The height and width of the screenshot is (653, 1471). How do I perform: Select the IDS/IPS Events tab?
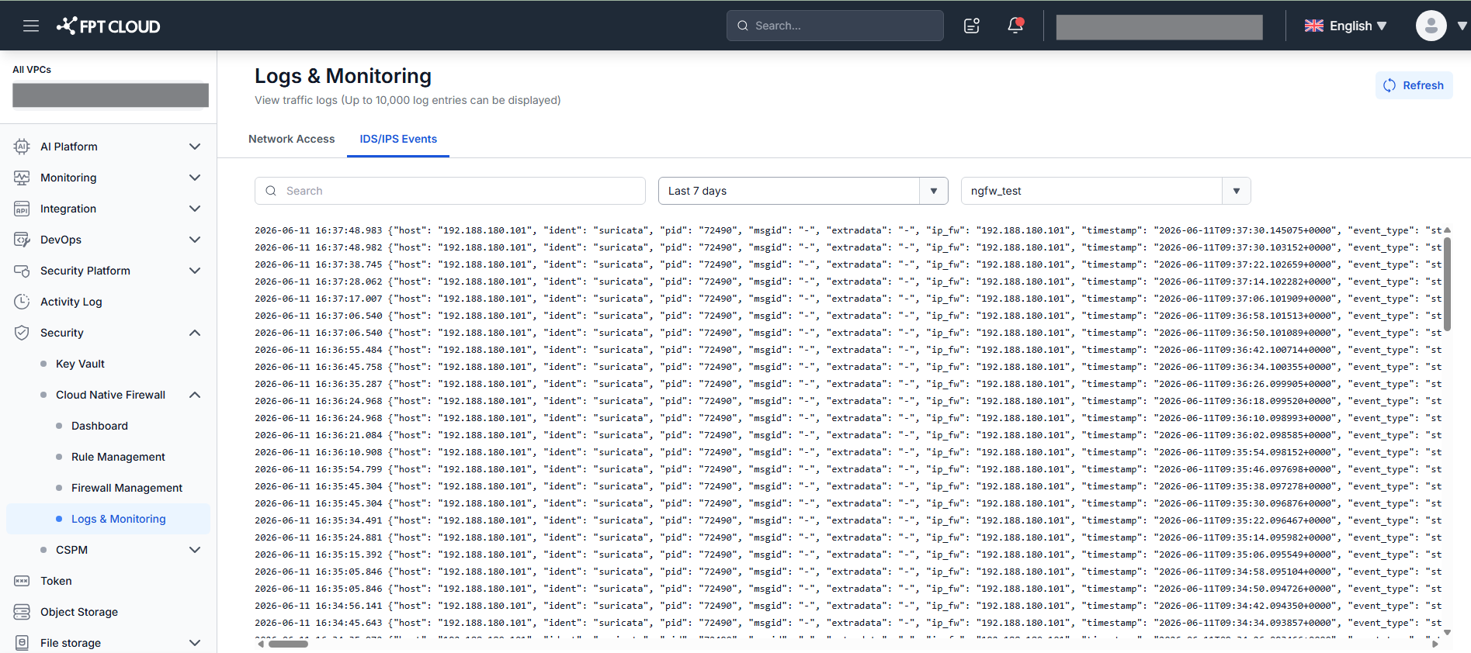[x=398, y=139]
